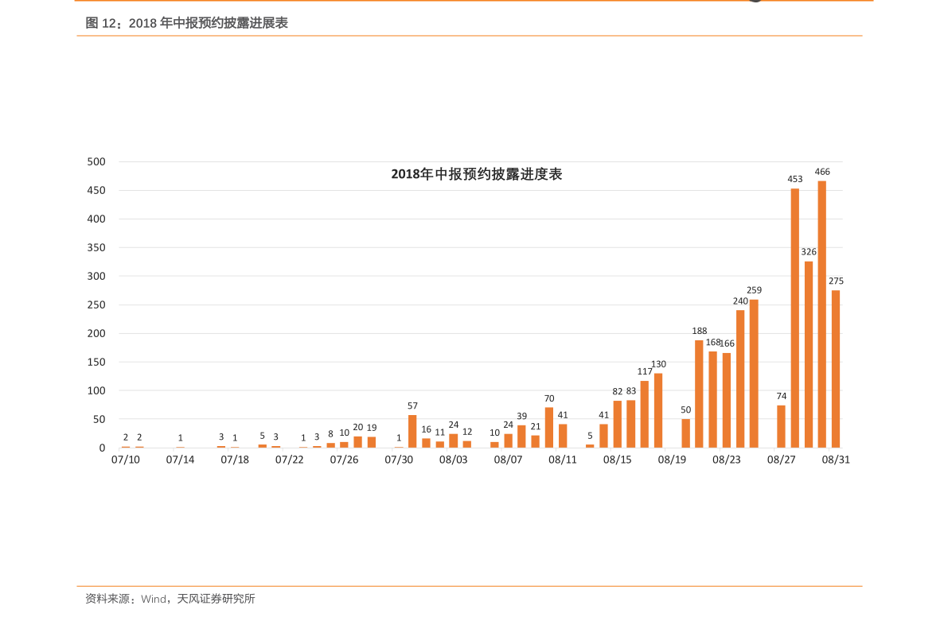Select the orange bar with value 275
Image resolution: width=948 pixels, height=621 pixels.
836,369
